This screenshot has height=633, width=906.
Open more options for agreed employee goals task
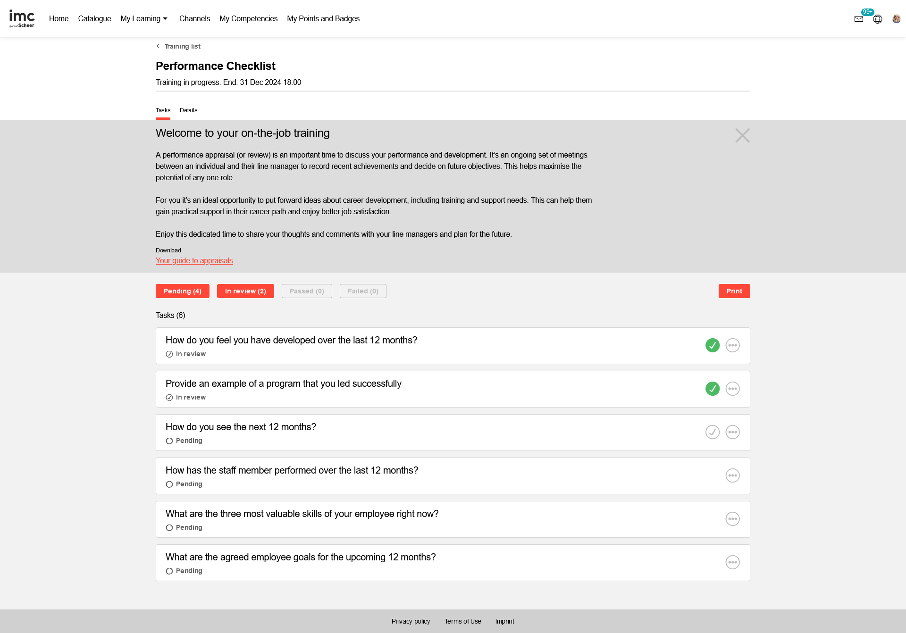tap(732, 562)
